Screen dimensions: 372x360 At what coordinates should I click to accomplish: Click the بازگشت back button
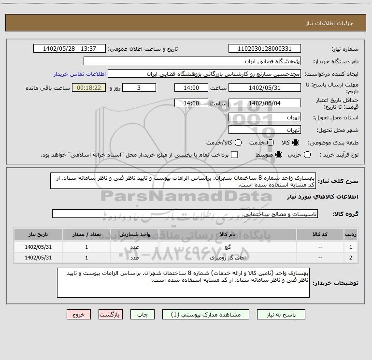tap(111, 315)
